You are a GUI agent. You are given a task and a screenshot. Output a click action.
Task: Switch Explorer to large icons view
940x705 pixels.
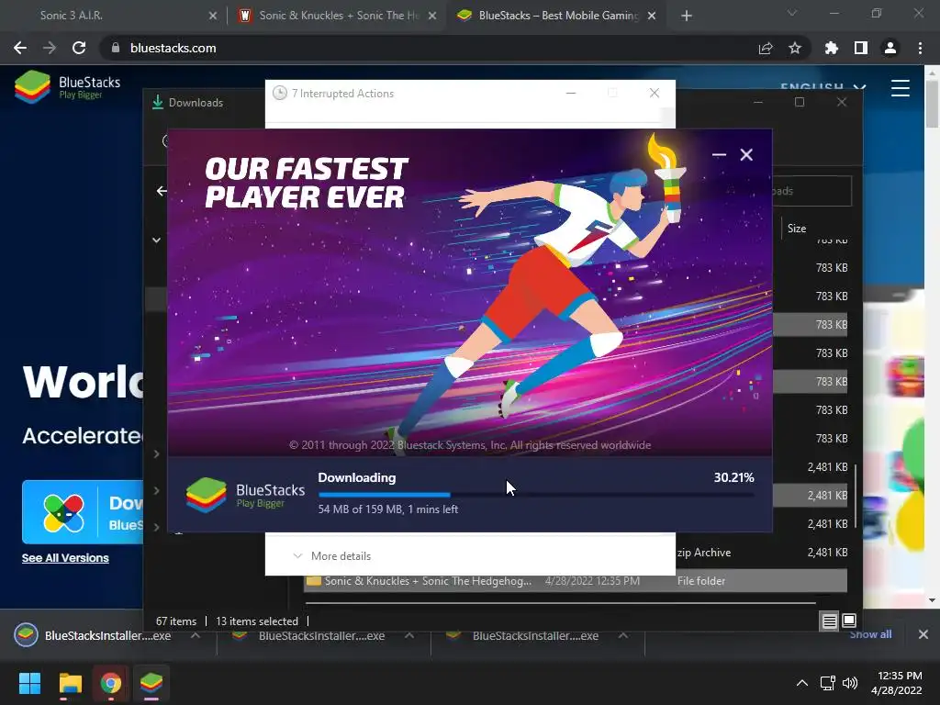[849, 621]
